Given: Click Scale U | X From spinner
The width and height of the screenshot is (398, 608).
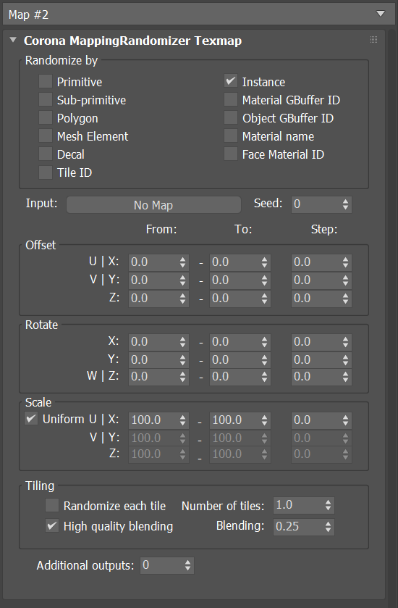Looking at the screenshot, I should pos(183,420).
